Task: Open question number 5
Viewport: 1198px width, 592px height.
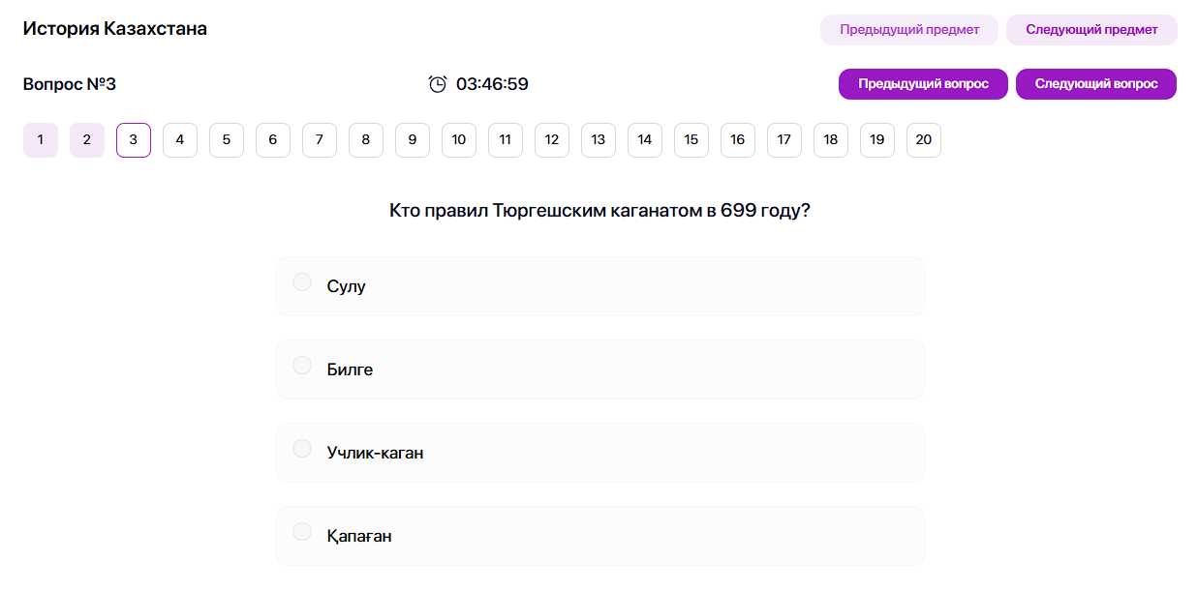Action: click(x=227, y=139)
